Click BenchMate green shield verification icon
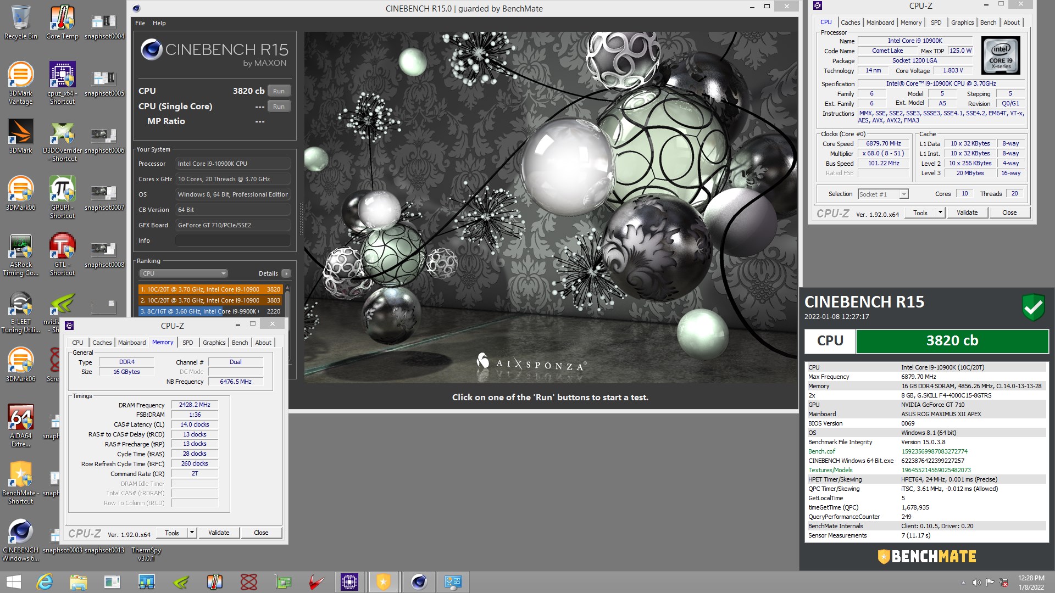Image resolution: width=1055 pixels, height=593 pixels. pos(1033,307)
